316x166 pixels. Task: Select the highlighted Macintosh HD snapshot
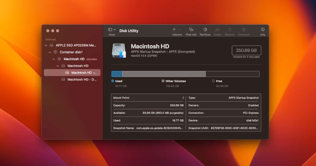coord(81,72)
